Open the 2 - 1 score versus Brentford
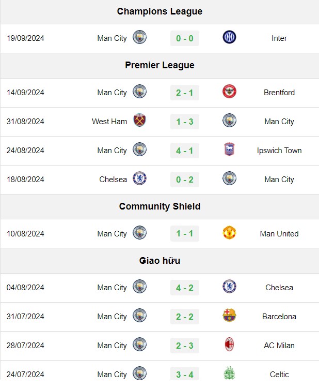The image size is (319, 388). point(185,93)
